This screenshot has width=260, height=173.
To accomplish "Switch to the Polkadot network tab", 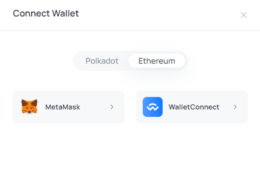I will [102, 61].
